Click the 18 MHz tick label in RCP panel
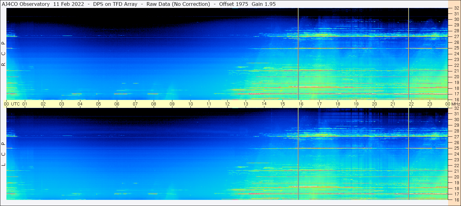The image size is (461, 206). [456, 88]
